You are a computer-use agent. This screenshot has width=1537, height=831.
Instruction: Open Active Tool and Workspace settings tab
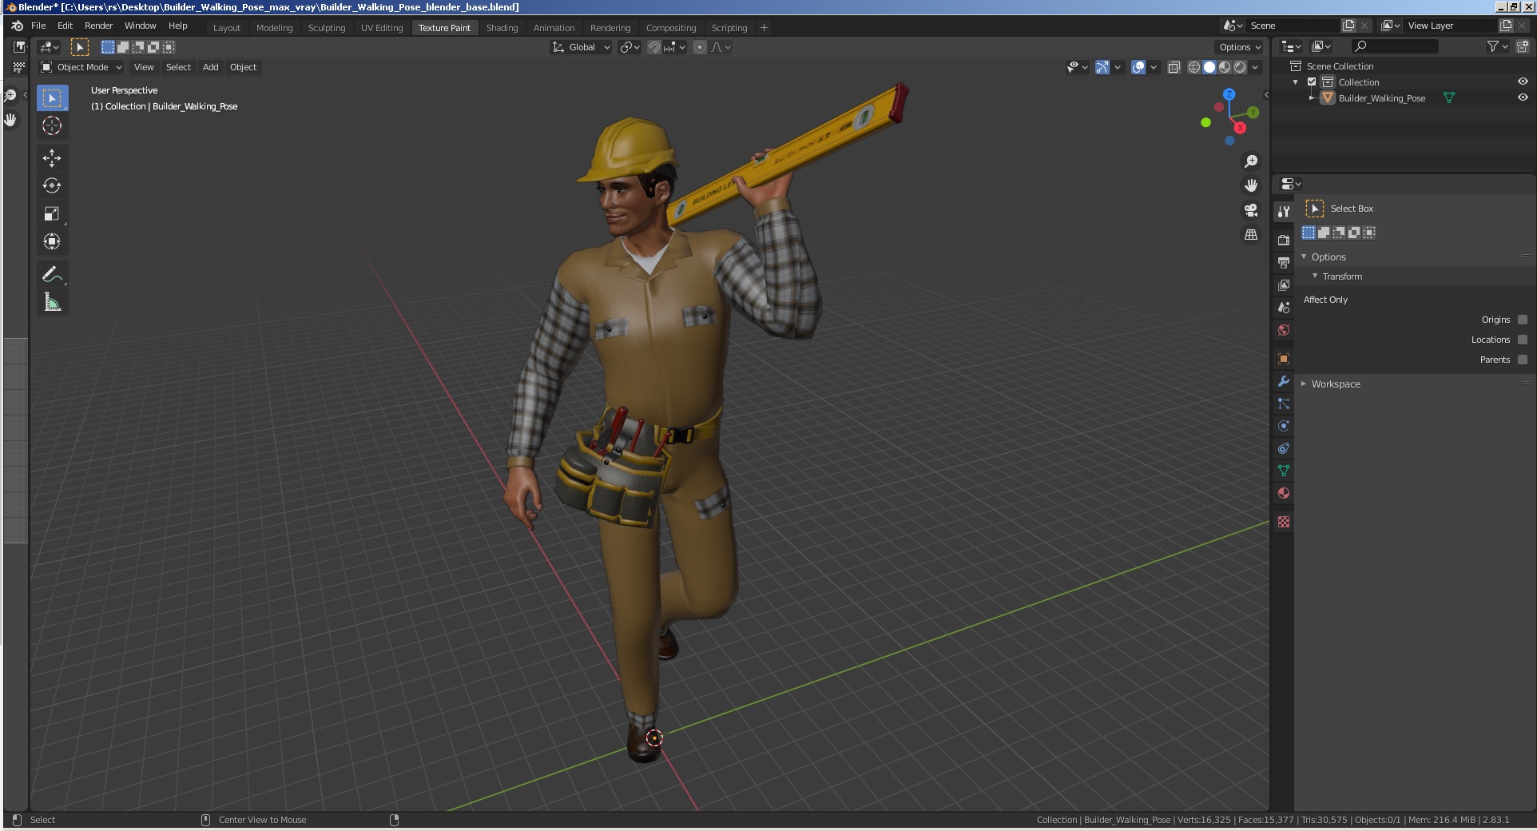tap(1284, 212)
